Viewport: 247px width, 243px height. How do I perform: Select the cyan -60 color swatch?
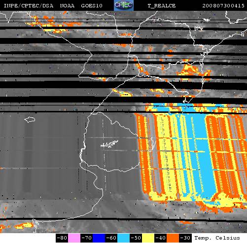pyautogui.click(x=123, y=238)
